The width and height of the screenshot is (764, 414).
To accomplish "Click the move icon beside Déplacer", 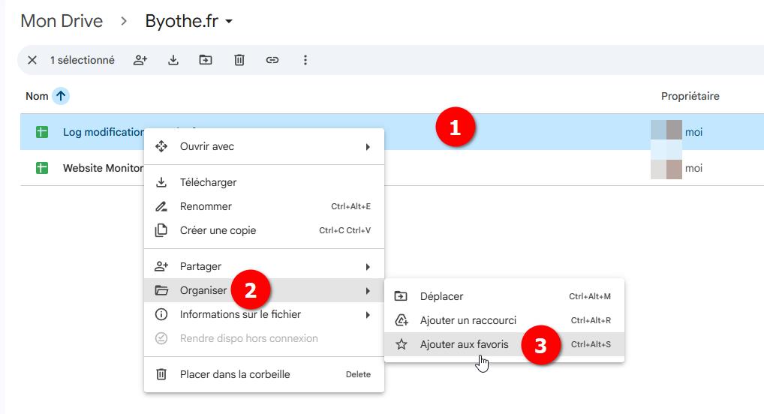I will [x=401, y=296].
